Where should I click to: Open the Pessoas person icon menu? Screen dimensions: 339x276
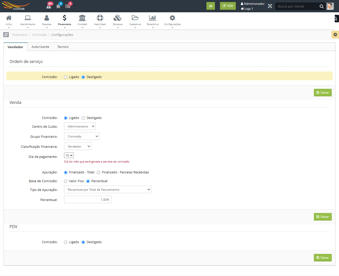pyautogui.click(x=47, y=18)
